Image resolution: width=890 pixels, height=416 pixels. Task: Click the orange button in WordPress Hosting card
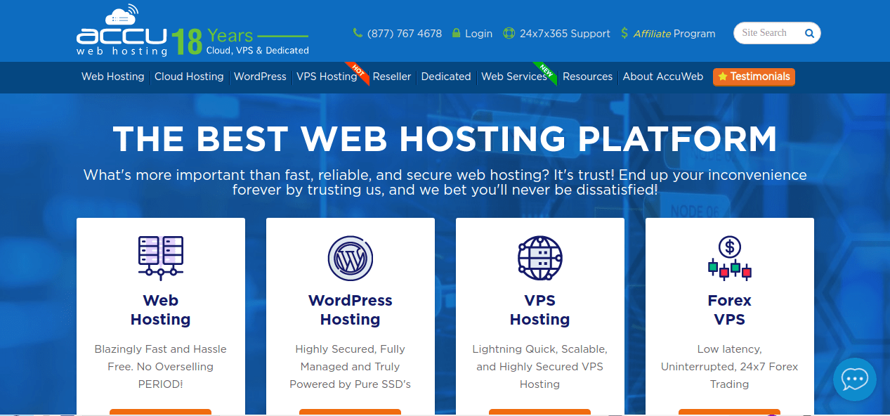click(351, 412)
